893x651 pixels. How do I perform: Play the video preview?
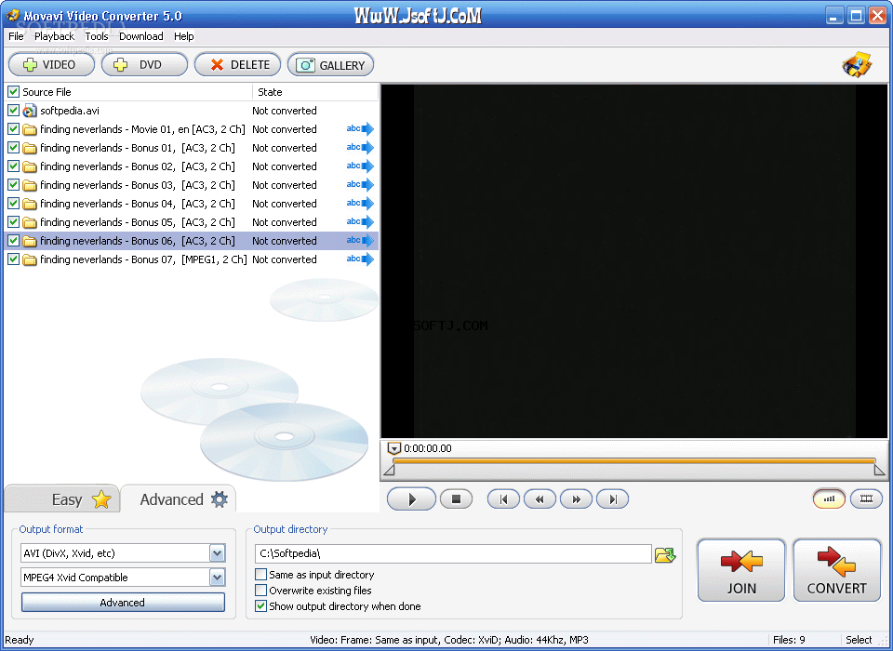pyautogui.click(x=411, y=499)
